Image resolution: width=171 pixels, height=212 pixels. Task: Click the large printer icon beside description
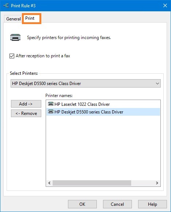click(15, 37)
